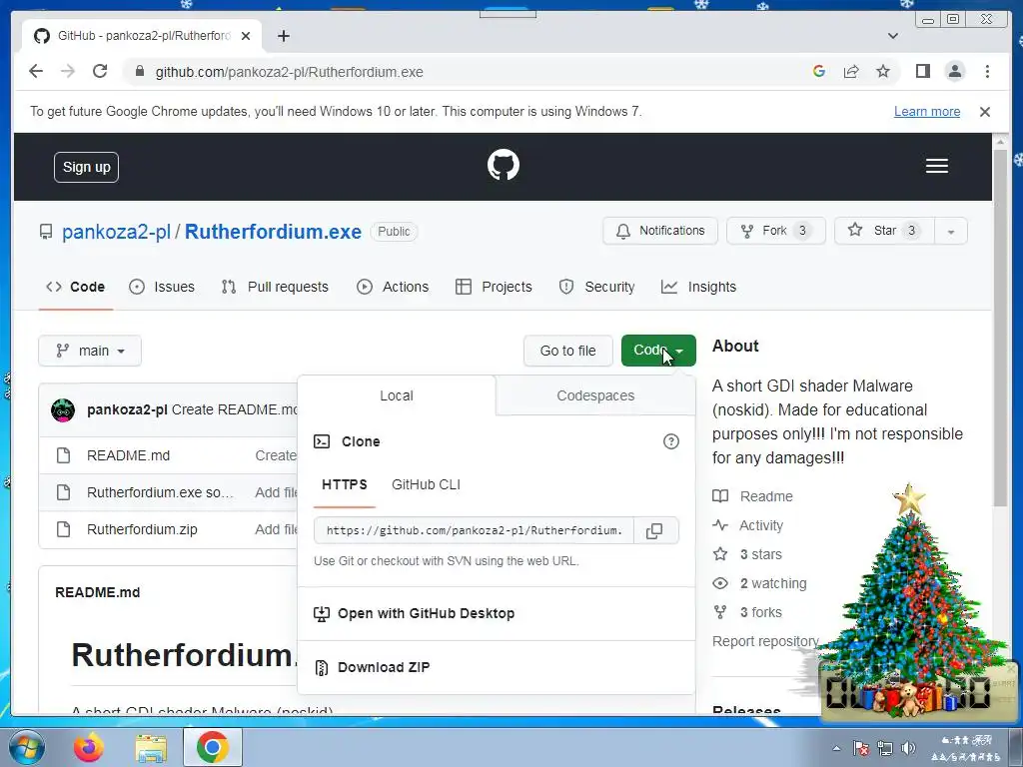Choose Open with GitHub Desktop

426,614
